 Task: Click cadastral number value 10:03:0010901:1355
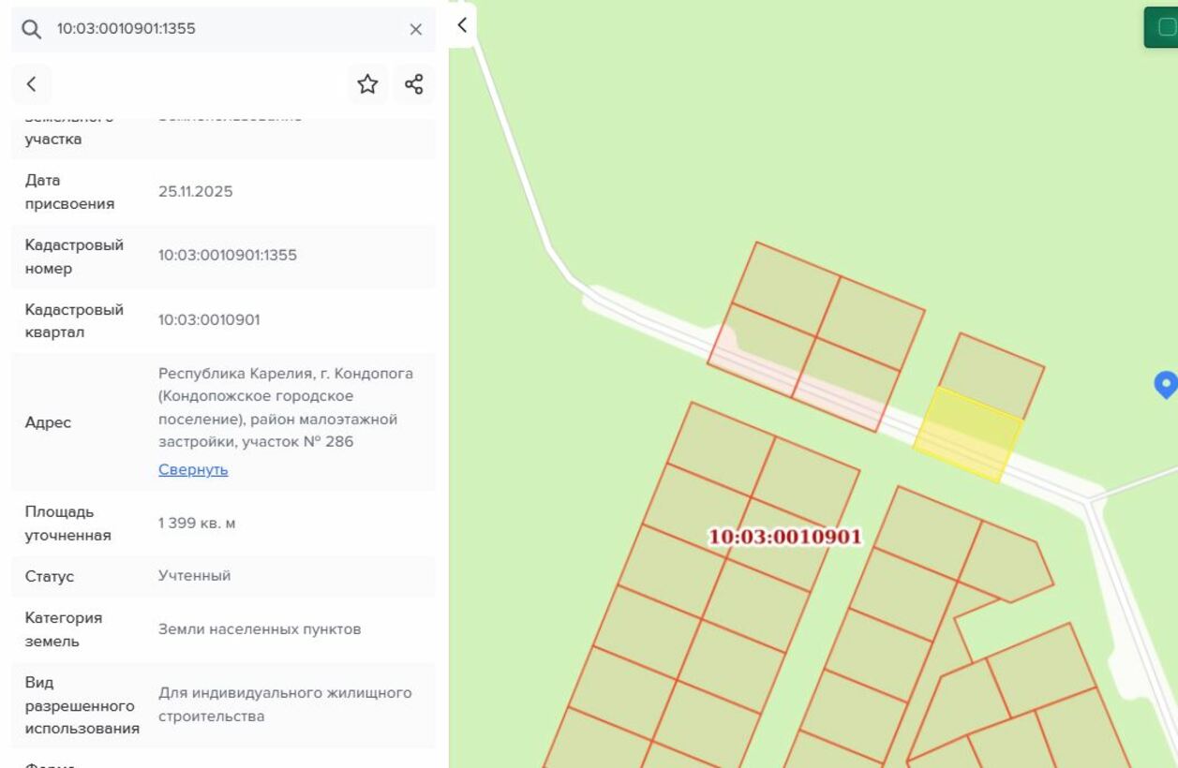(x=228, y=255)
